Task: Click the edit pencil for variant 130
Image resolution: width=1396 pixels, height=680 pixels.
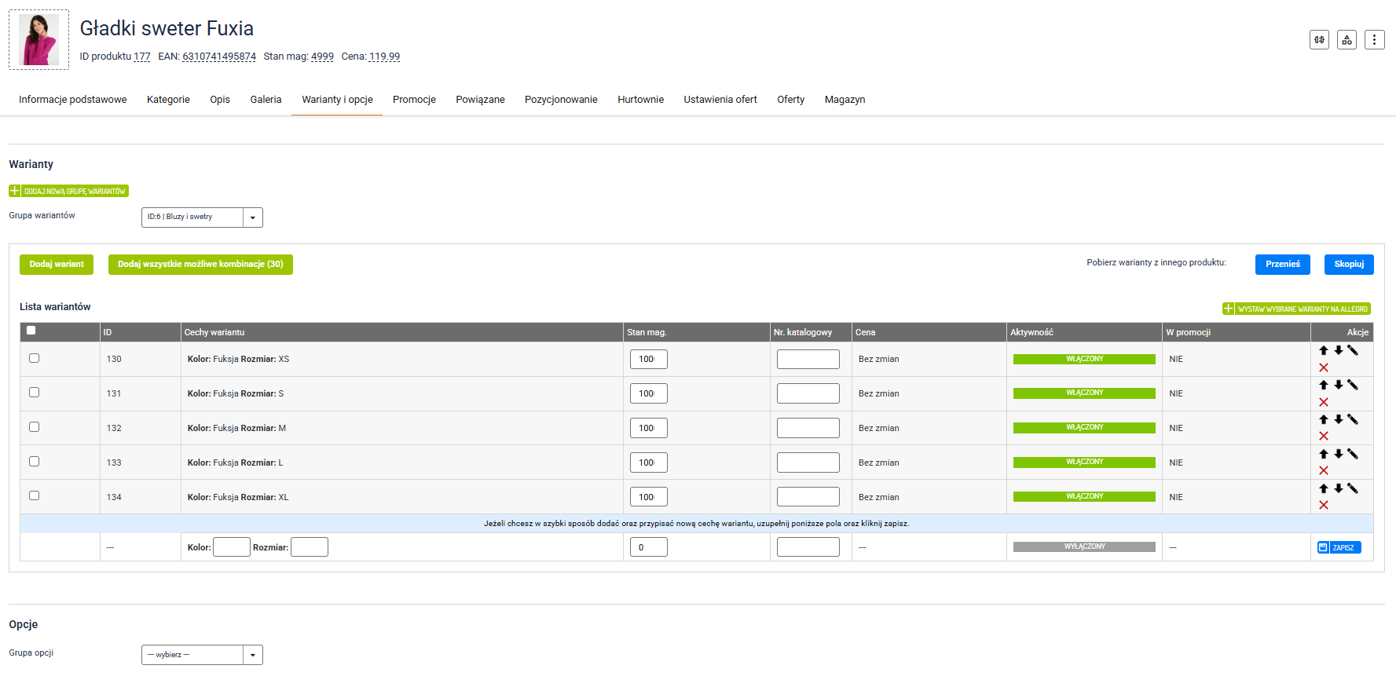Action: 1353,350
